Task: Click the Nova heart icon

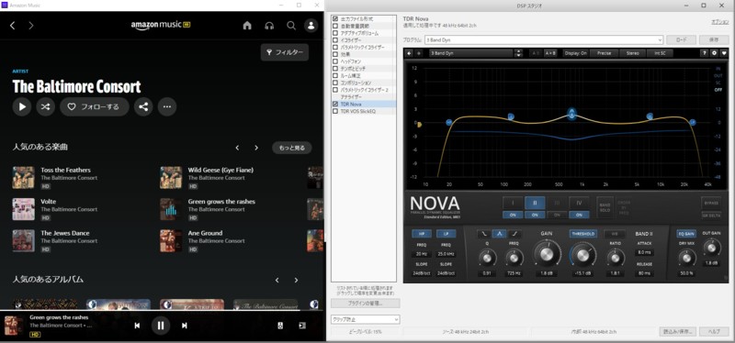Action: (x=724, y=53)
